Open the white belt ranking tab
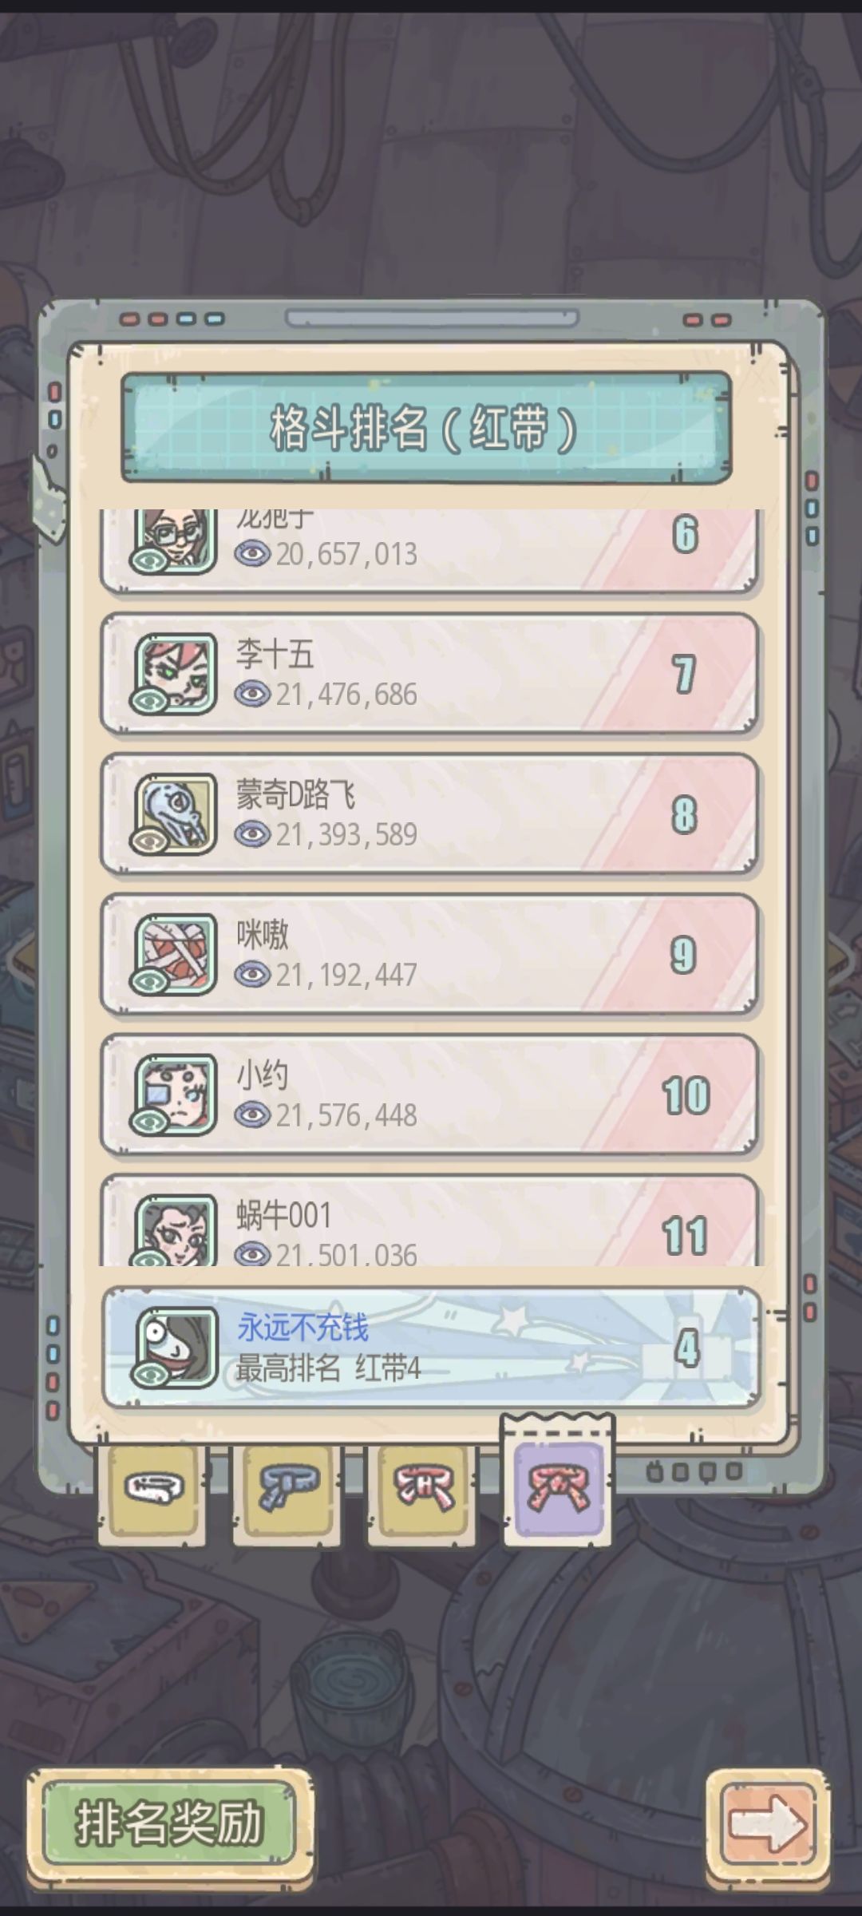 coord(153,1489)
